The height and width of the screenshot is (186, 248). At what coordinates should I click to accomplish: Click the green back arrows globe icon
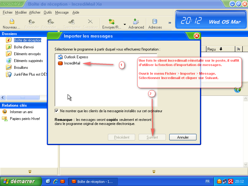click(237, 90)
